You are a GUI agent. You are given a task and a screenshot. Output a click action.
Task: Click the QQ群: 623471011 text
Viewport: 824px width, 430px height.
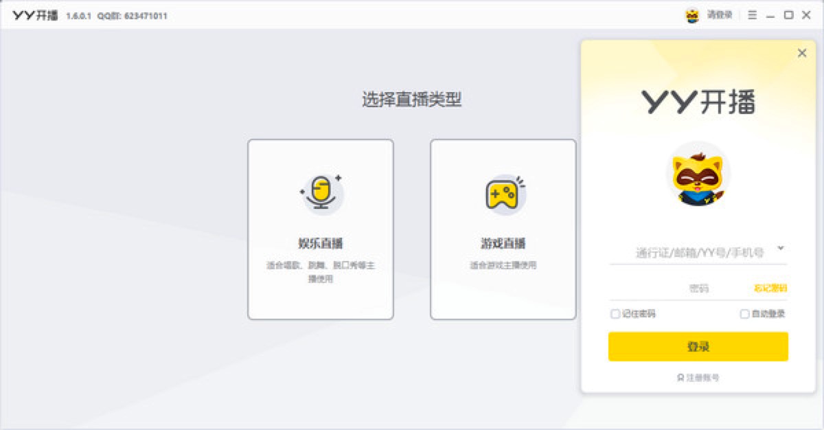(132, 16)
